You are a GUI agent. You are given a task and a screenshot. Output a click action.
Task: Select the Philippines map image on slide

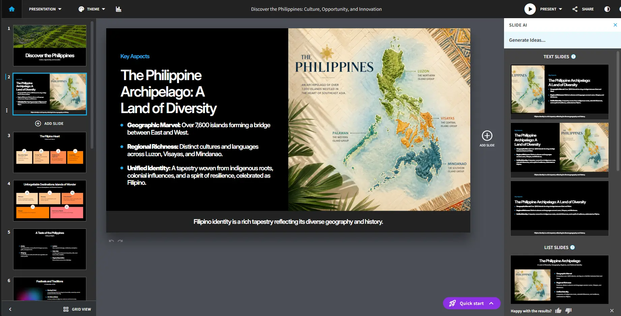(379, 119)
